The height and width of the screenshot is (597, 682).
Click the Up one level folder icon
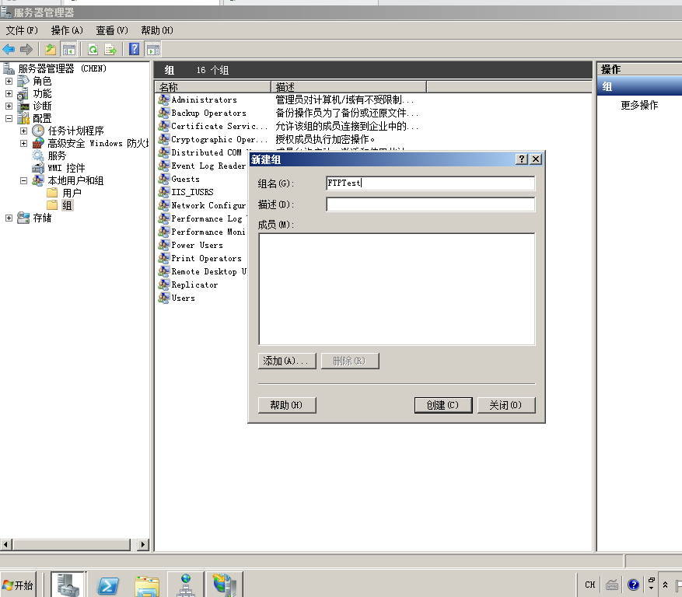pyautogui.click(x=51, y=50)
